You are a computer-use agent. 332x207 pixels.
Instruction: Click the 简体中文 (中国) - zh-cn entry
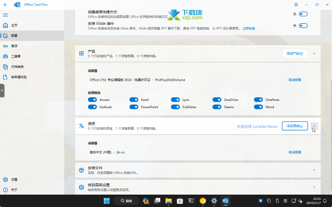[x=107, y=152]
